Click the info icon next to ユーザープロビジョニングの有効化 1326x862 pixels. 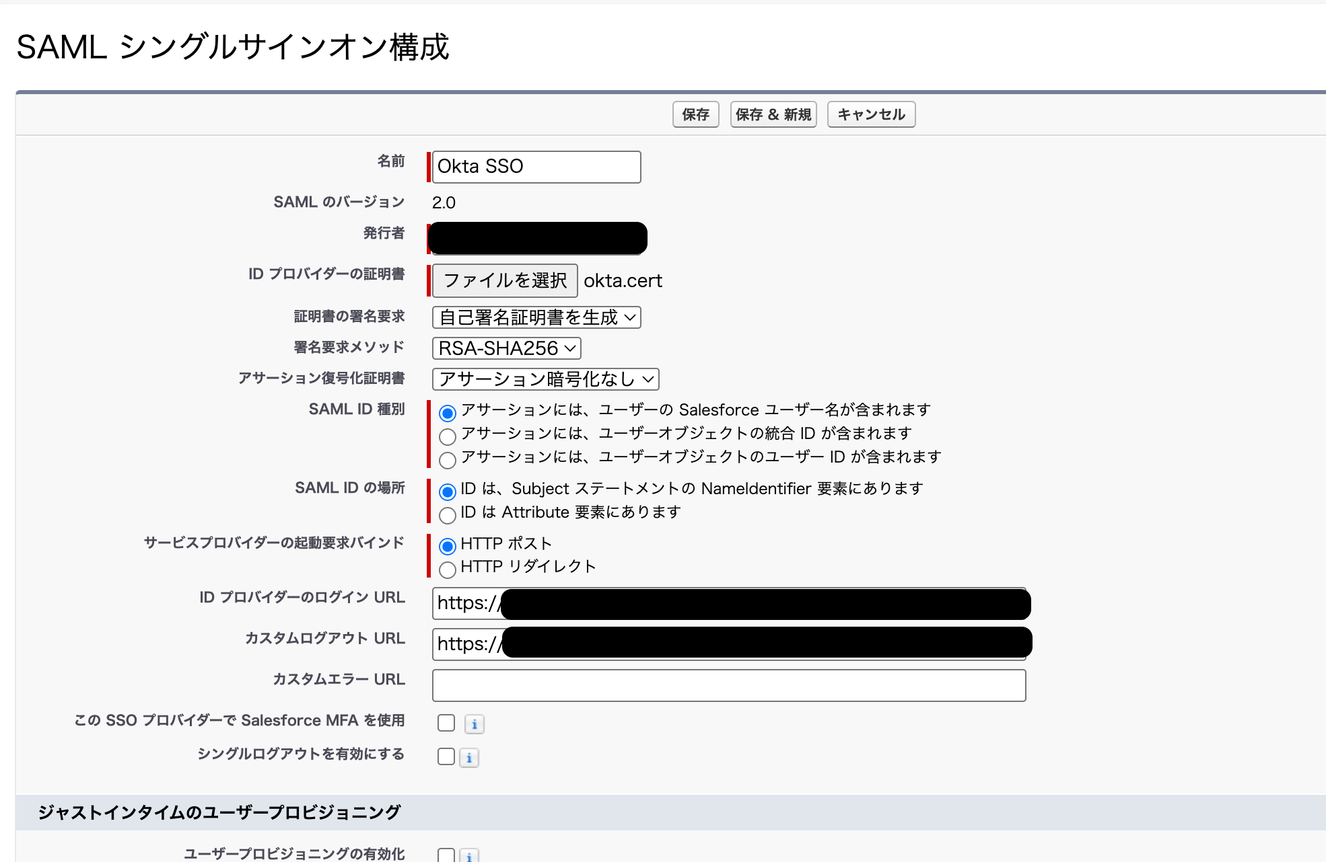(x=469, y=857)
